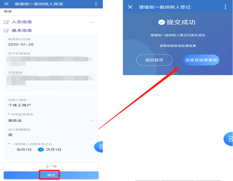Click the 人员信息 edit icon
The image size is (233, 181).
[6, 22]
